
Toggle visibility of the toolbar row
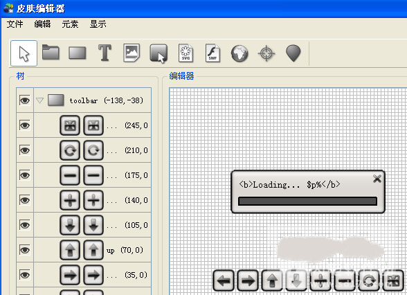(25, 100)
